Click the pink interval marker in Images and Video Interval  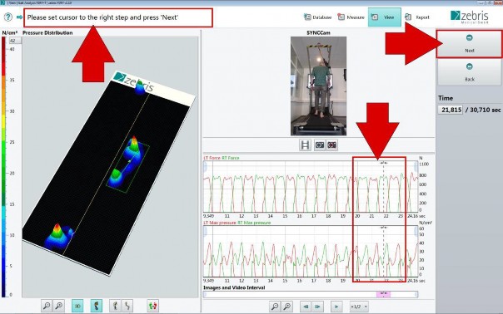[383, 294]
